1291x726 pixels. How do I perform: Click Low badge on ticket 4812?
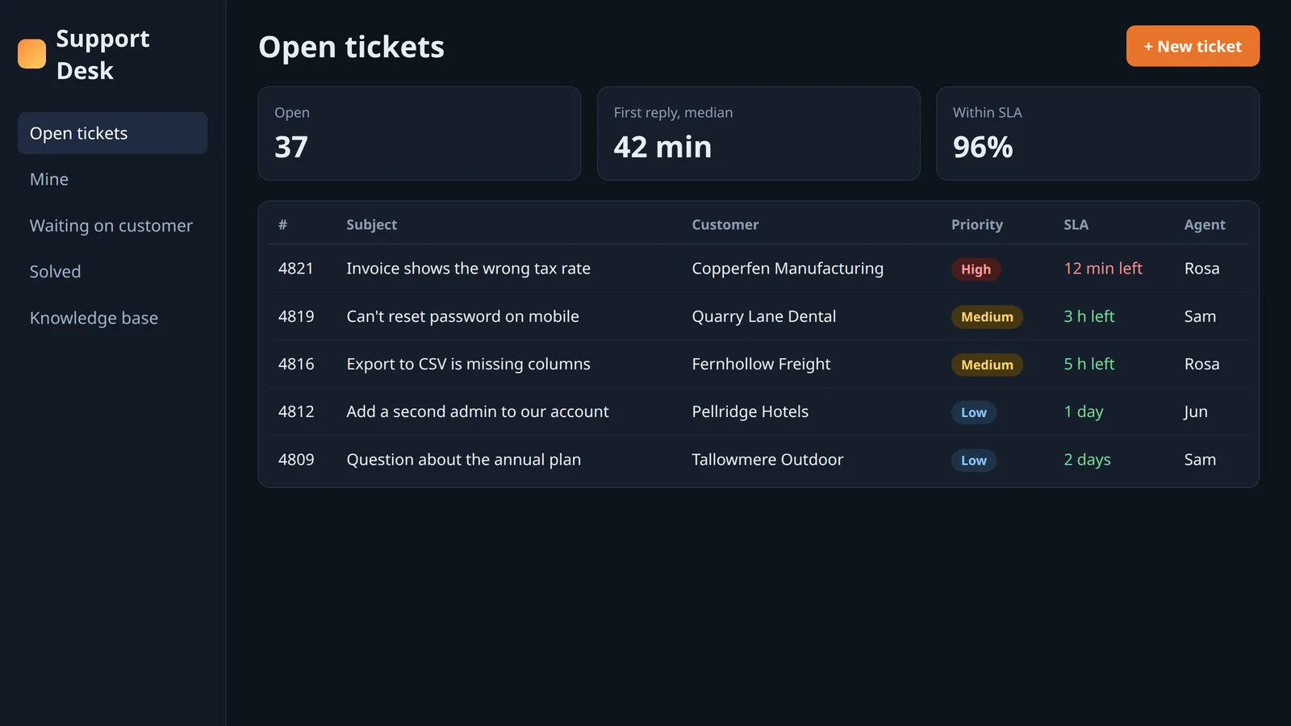tap(974, 412)
